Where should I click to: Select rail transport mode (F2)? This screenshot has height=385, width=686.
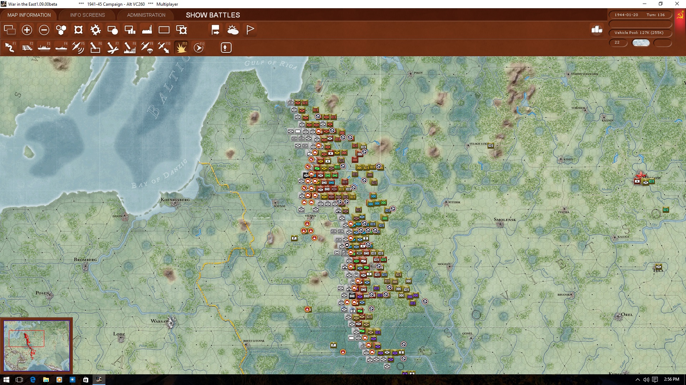[x=27, y=47]
